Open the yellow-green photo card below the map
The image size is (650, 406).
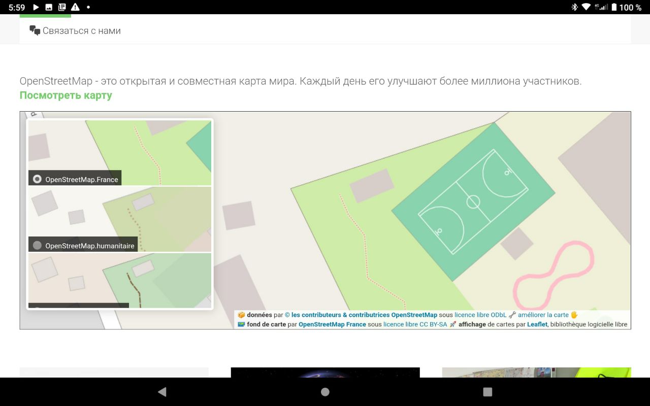(536, 373)
